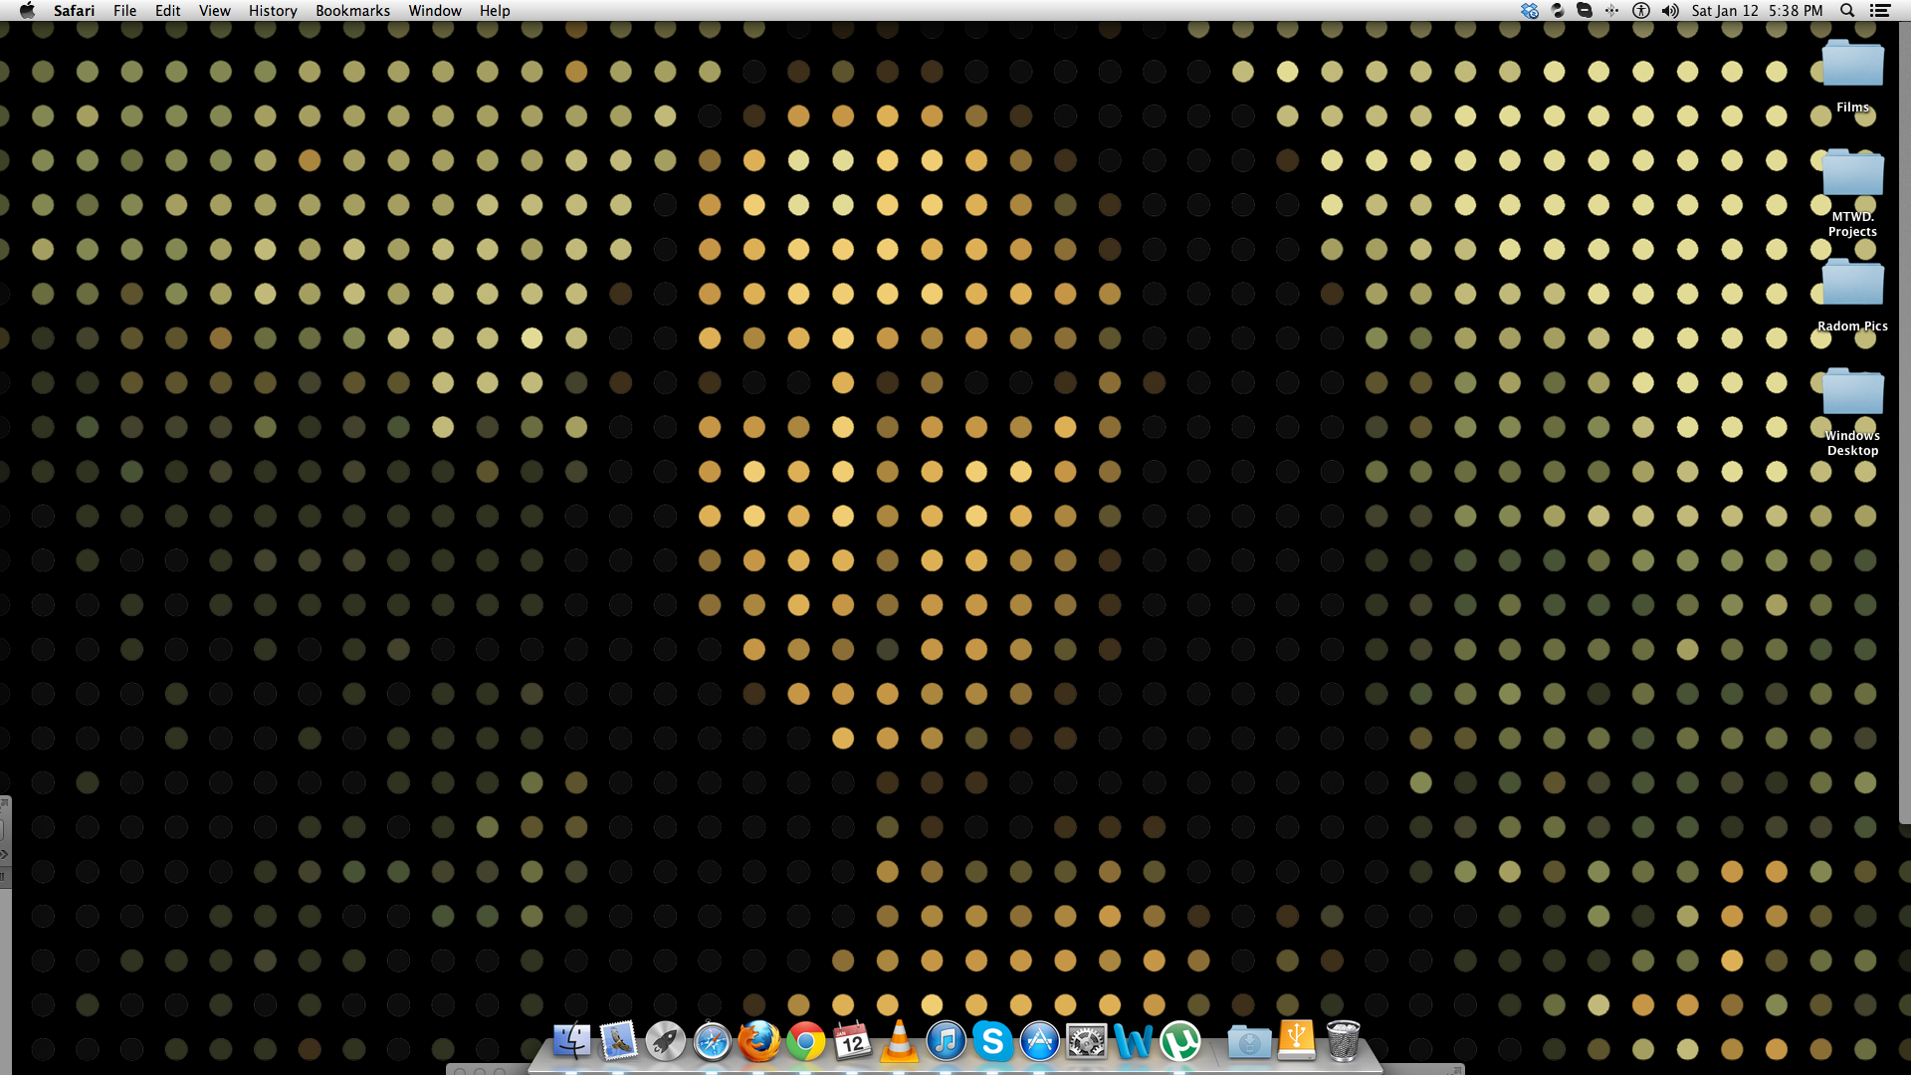
Task: Open uTorrent from the Dock
Action: pyautogui.click(x=1180, y=1041)
